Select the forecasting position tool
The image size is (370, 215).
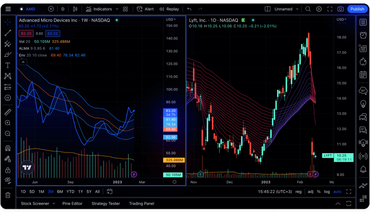(8, 87)
